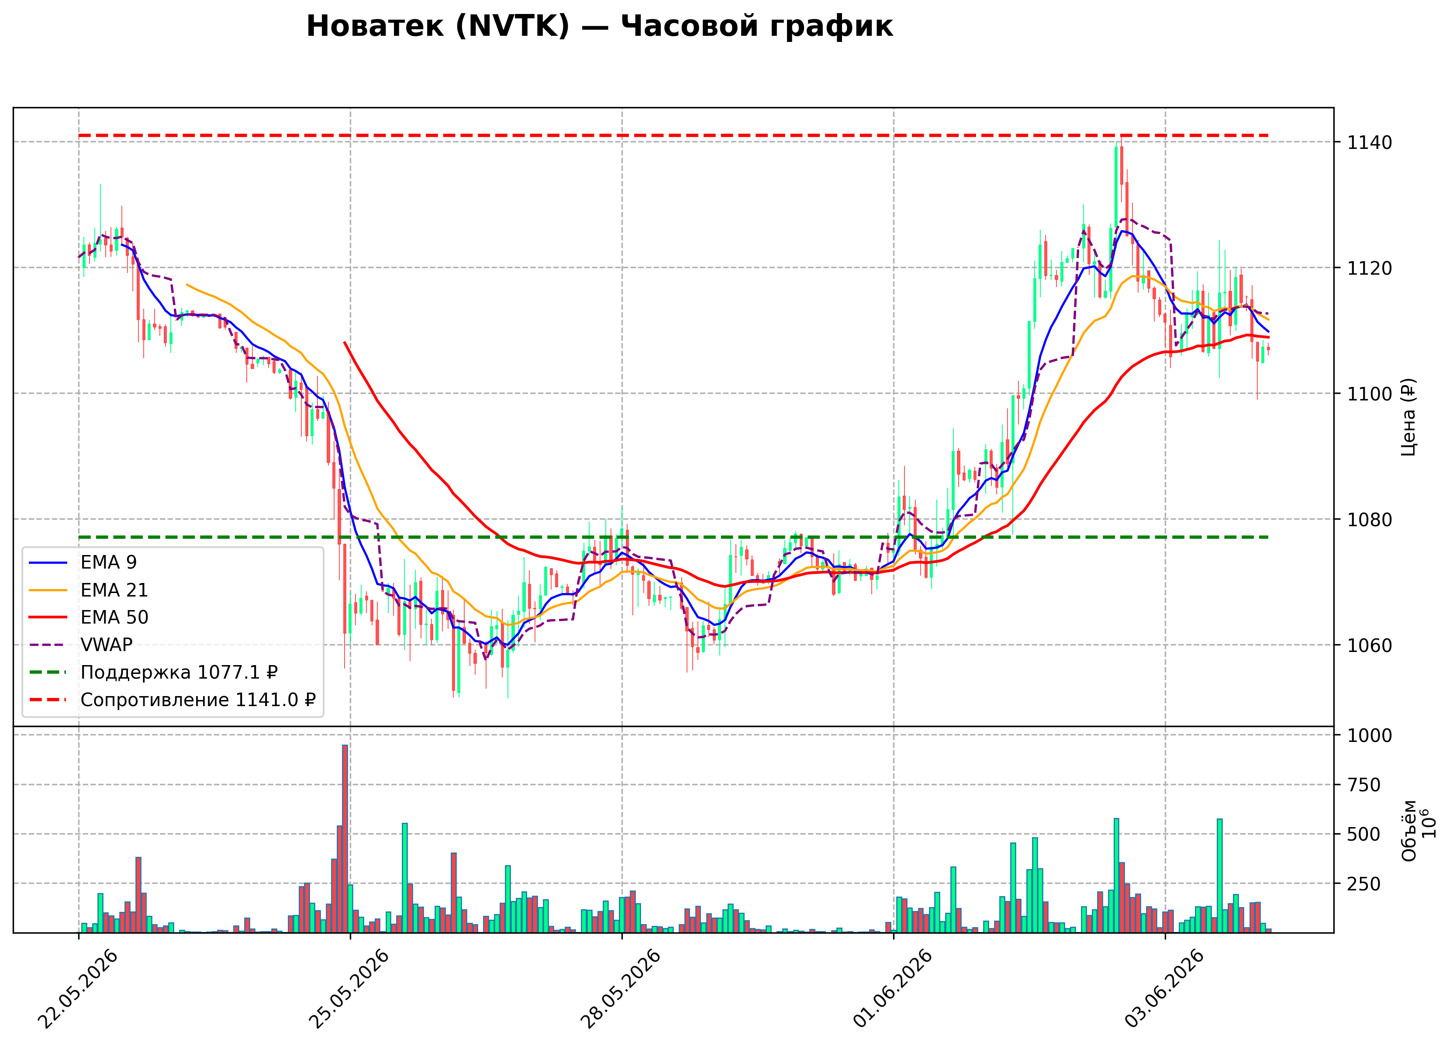
Task: Select the "25.05.2026" date label
Action: point(349,989)
